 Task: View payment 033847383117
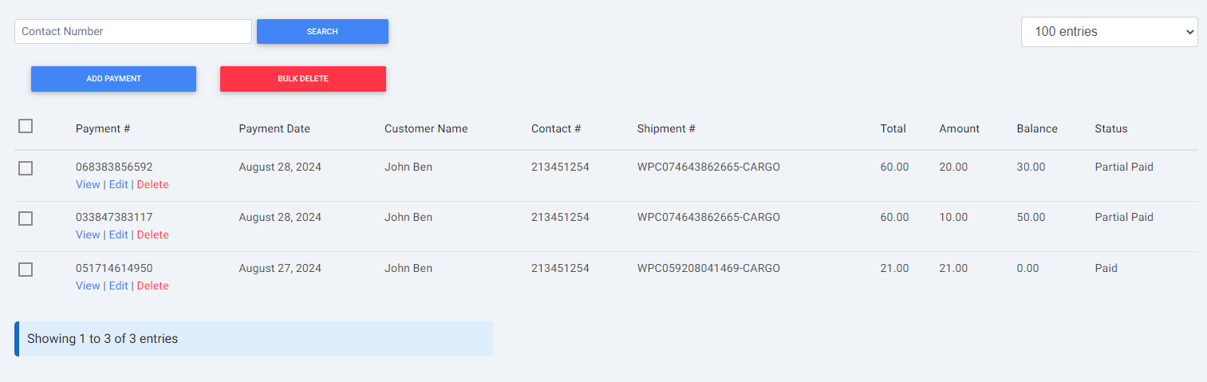(88, 234)
